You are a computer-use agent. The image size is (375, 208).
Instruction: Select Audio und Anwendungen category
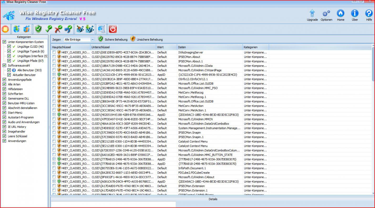pyautogui.click(x=24, y=122)
